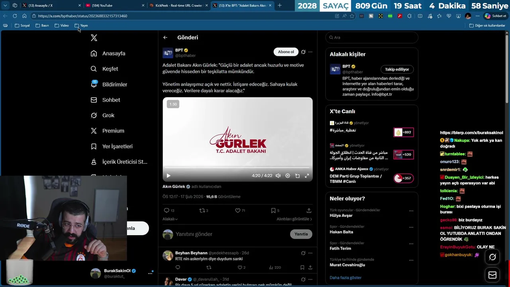Image resolution: width=510 pixels, height=287 pixels.
Task: Like the BPT post (71 likes)
Action: (240, 210)
